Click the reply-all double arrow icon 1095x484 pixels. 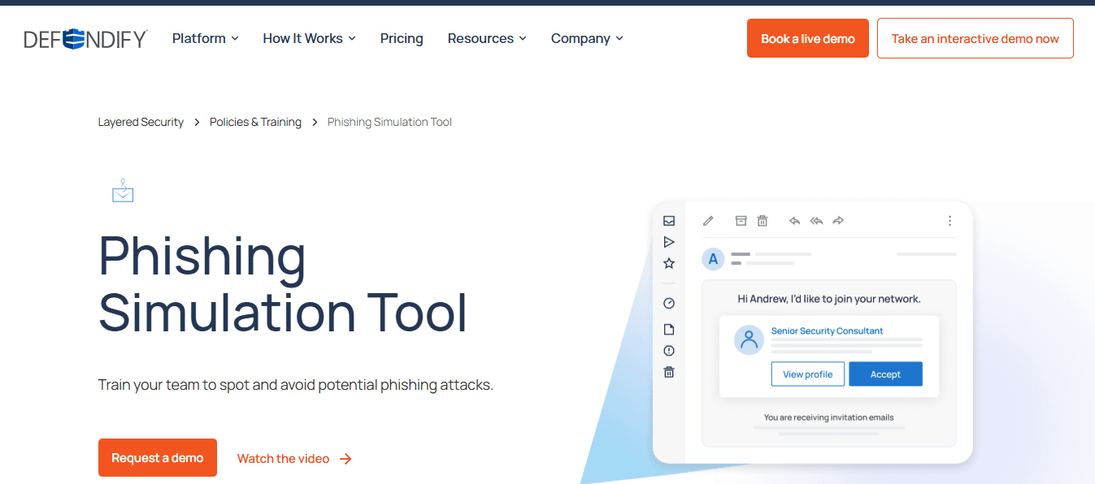click(x=816, y=221)
